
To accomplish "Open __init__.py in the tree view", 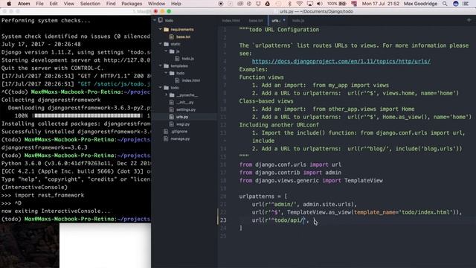I will [185, 103].
